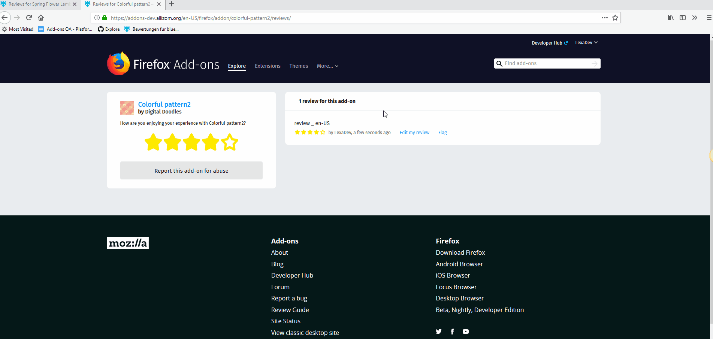Toggle the sidebar view in Firefox
Screen dimensions: 713x339
[x=683, y=18]
